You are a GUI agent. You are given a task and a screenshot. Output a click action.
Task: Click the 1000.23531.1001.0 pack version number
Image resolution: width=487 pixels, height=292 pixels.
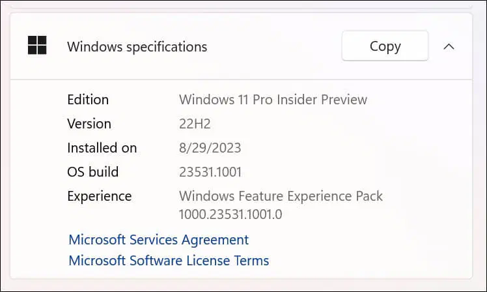tap(230, 214)
